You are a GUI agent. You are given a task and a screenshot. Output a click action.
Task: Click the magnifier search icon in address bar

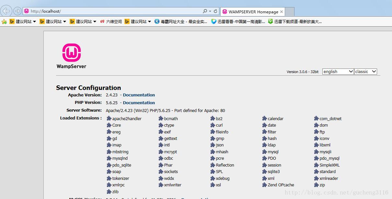coord(205,11)
